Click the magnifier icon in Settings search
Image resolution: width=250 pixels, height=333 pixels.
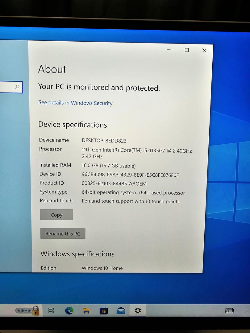[17, 87]
